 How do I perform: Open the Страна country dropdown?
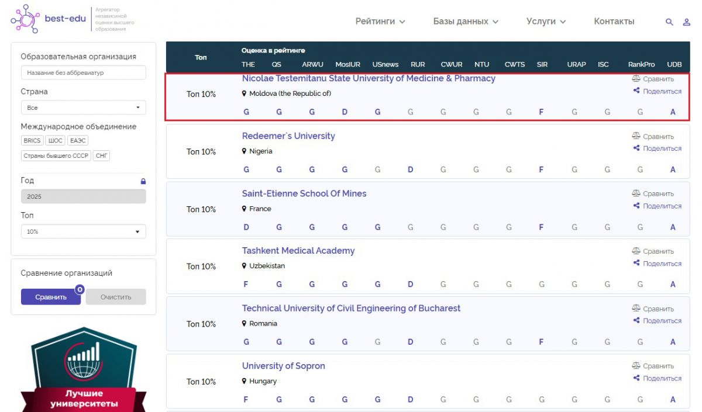[83, 108]
